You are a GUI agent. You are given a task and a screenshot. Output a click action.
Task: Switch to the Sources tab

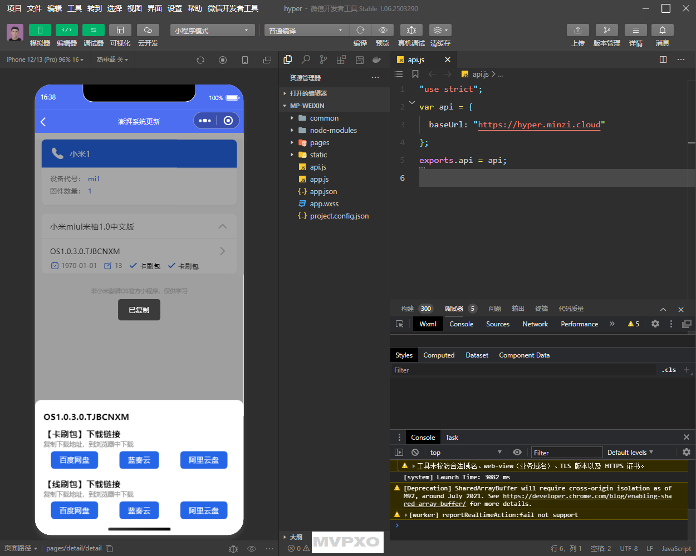pyautogui.click(x=498, y=324)
